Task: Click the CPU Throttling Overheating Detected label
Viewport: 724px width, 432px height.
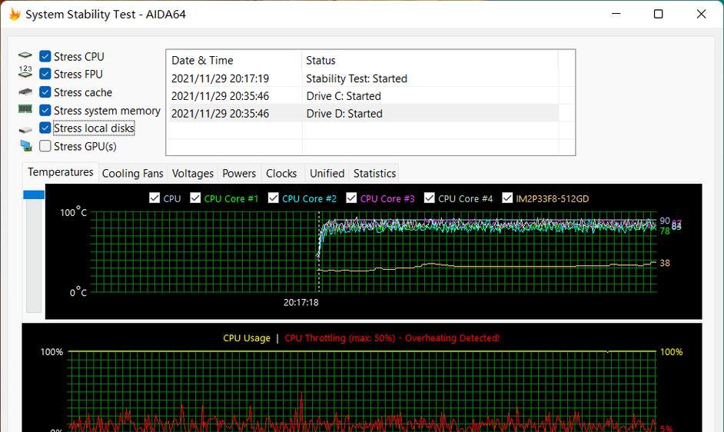Action: coord(392,337)
